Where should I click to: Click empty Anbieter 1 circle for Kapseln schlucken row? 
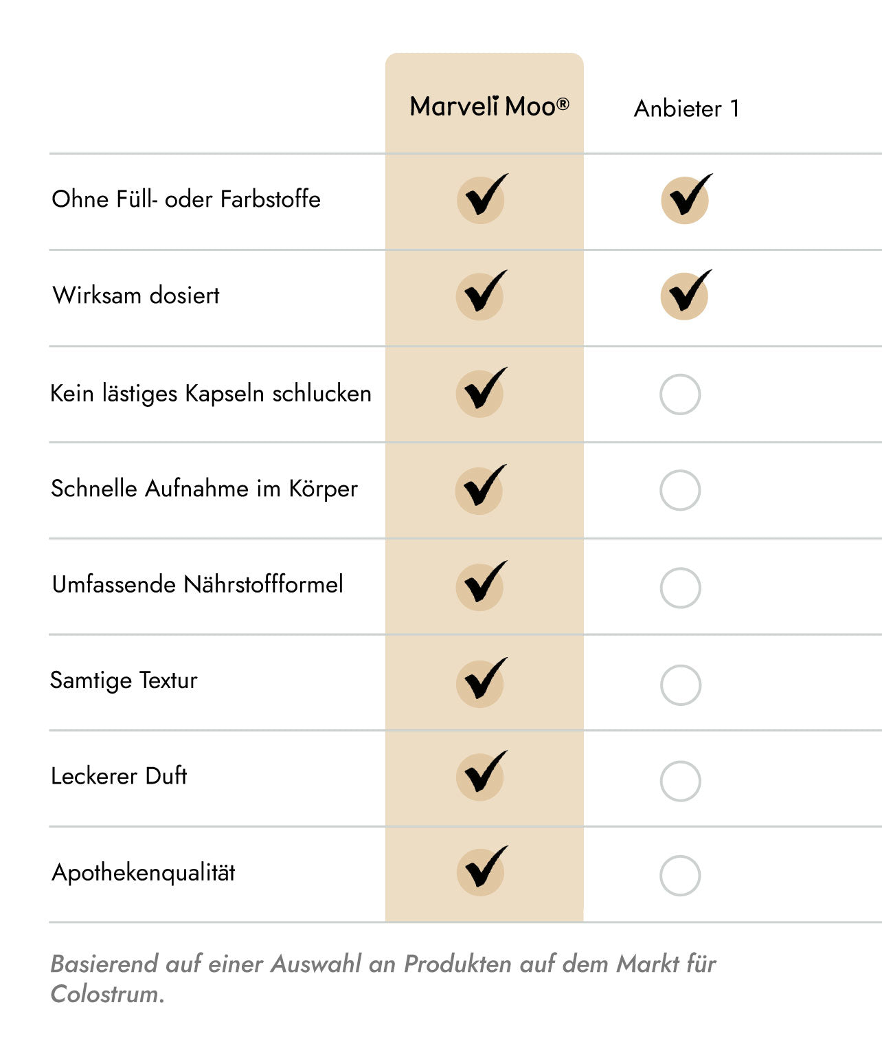coord(680,395)
